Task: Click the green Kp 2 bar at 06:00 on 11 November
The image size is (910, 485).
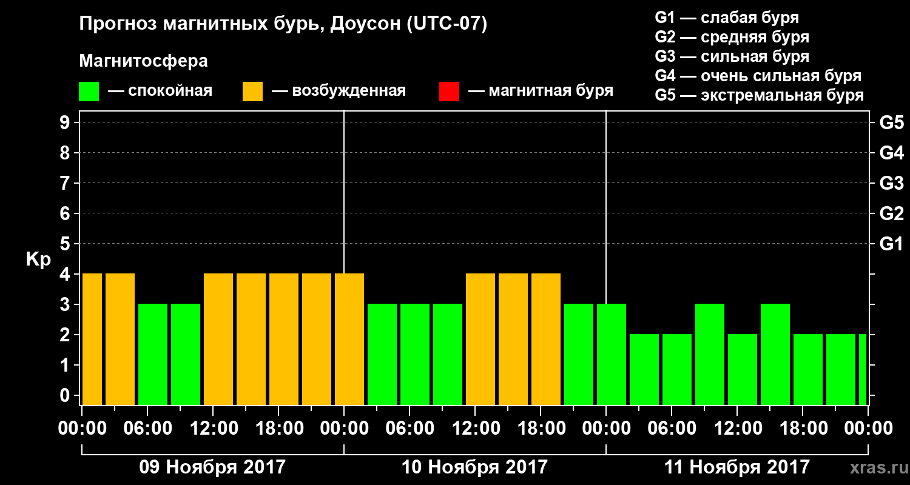Action: click(677, 369)
